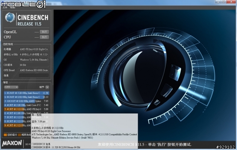The width and height of the screenshot is (237, 150).
Task: Click the rendered eye scene preview
Action: (x=145, y=75)
